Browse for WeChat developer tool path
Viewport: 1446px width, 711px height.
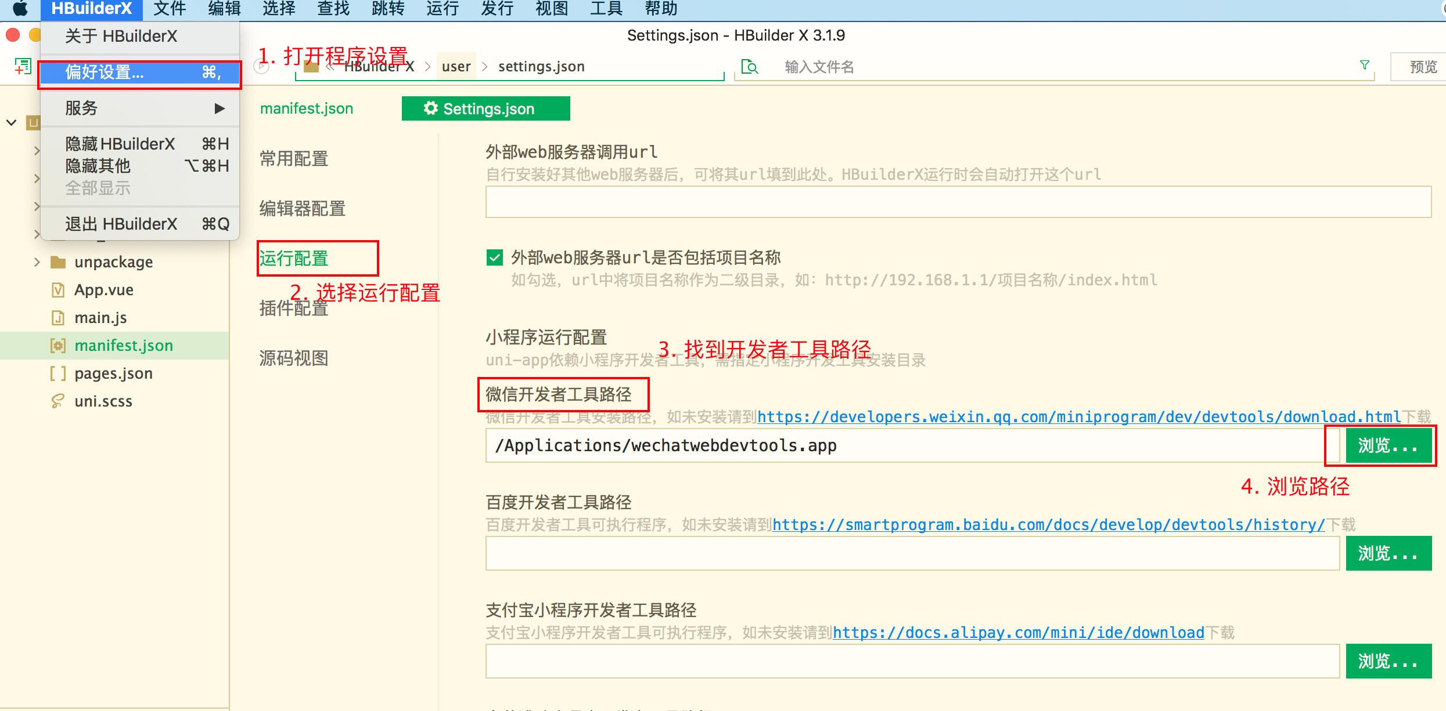pyautogui.click(x=1388, y=445)
